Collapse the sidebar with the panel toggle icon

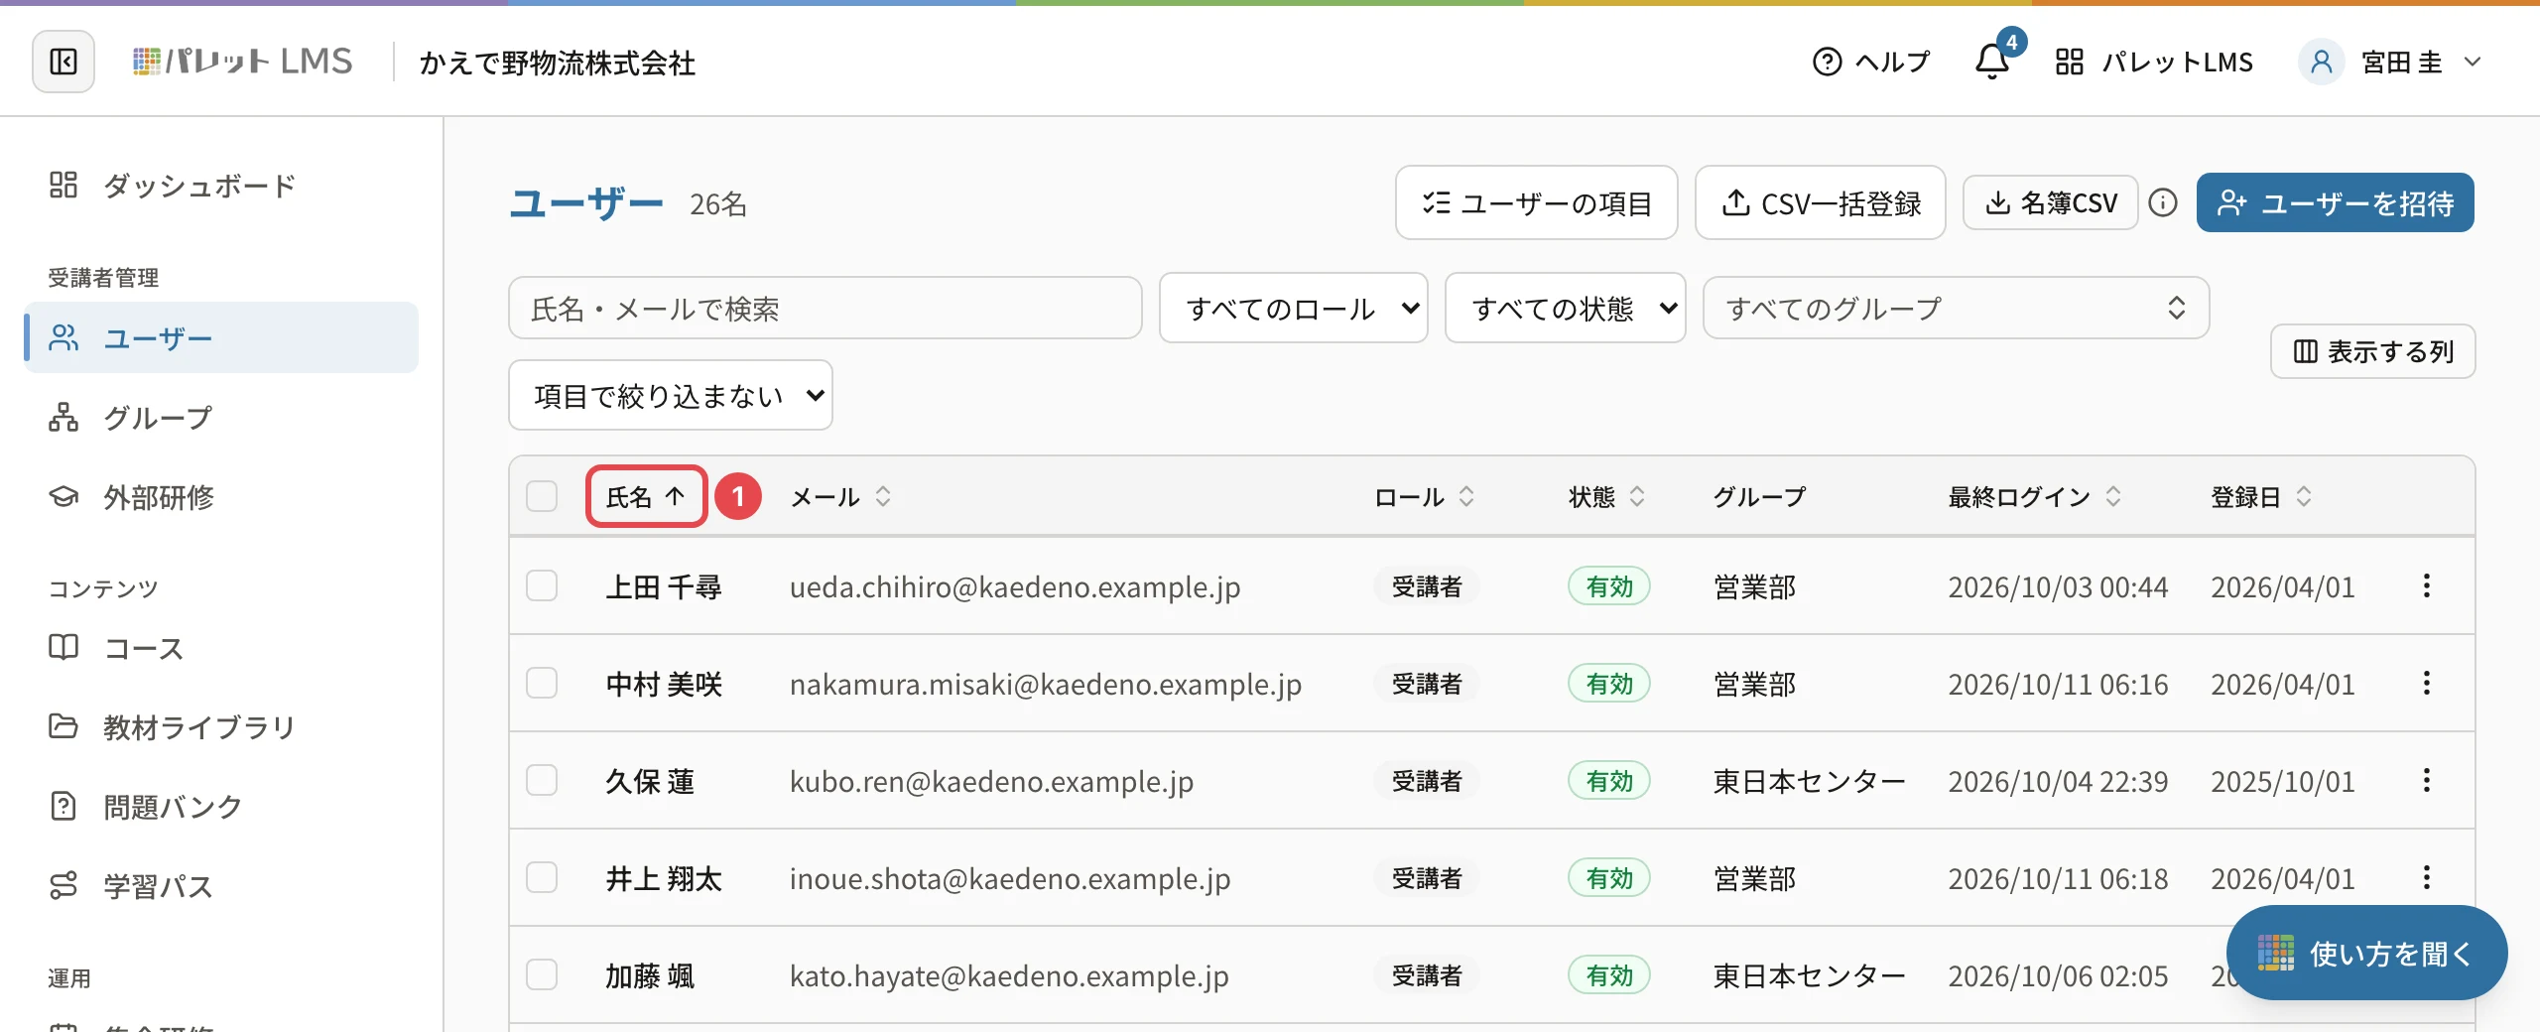[x=63, y=63]
